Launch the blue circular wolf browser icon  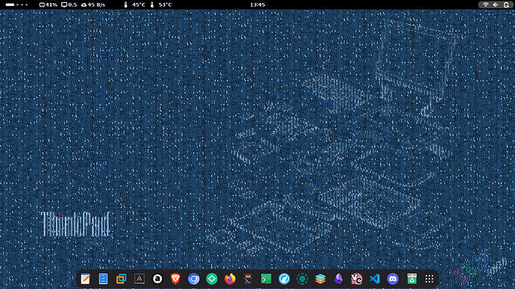(x=284, y=279)
